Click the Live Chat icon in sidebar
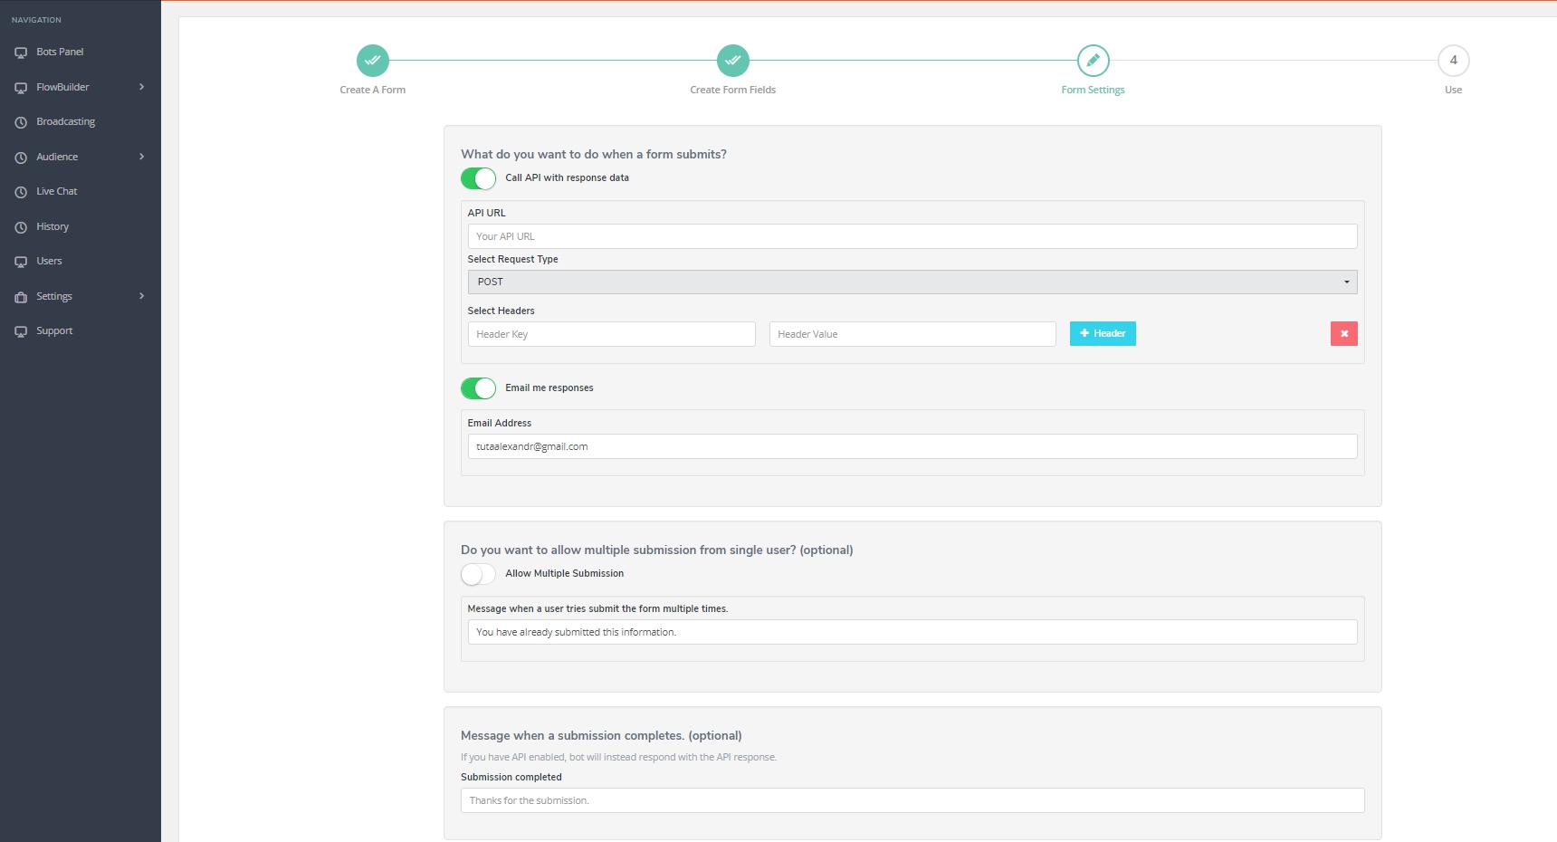This screenshot has height=842, width=1557. (x=21, y=192)
